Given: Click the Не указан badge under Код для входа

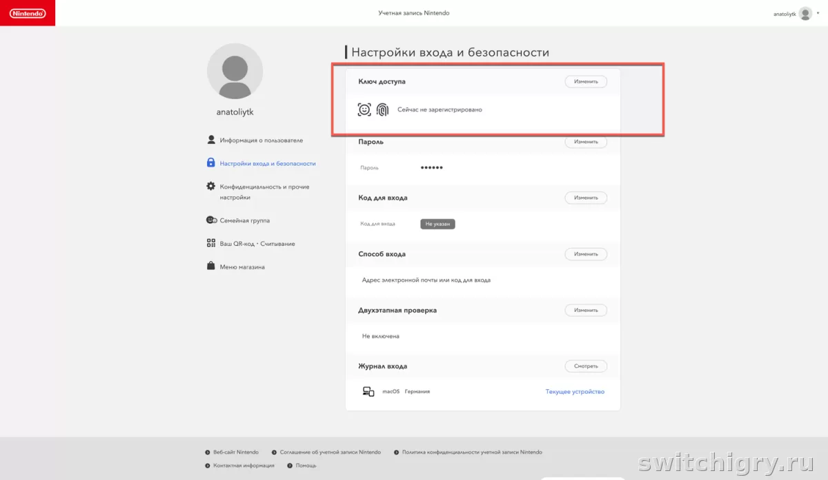Looking at the screenshot, I should (437, 223).
